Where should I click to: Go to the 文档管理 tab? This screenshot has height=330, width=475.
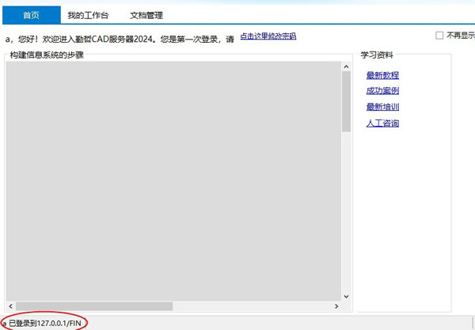(x=146, y=15)
